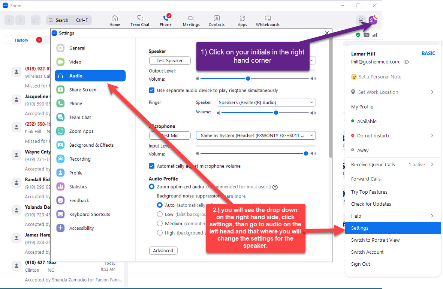The width and height of the screenshot is (443, 289).
Task: Select Low noise suppression option
Action: coord(160,214)
